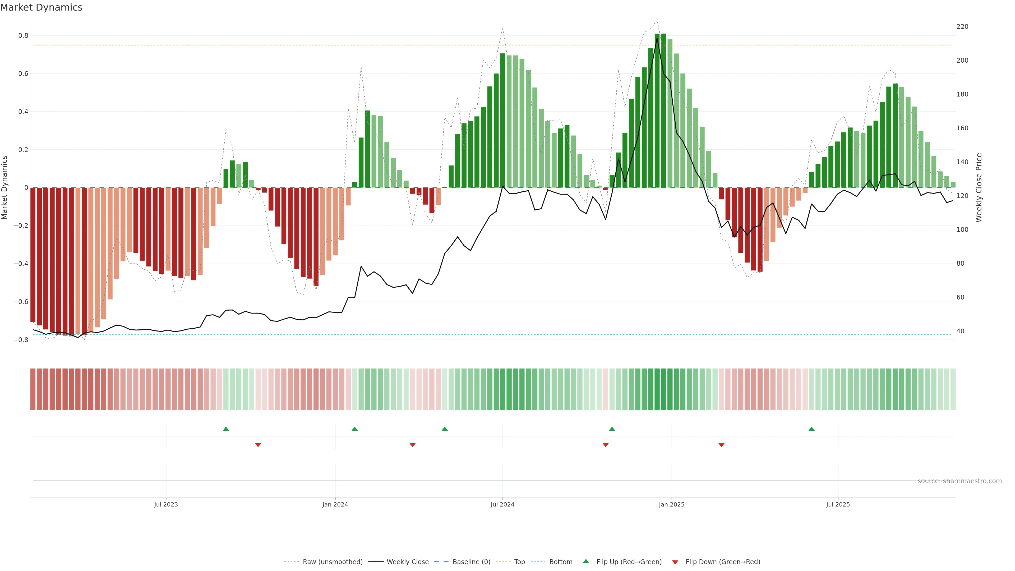Click the Market Dynamics chart title

[x=41, y=7]
